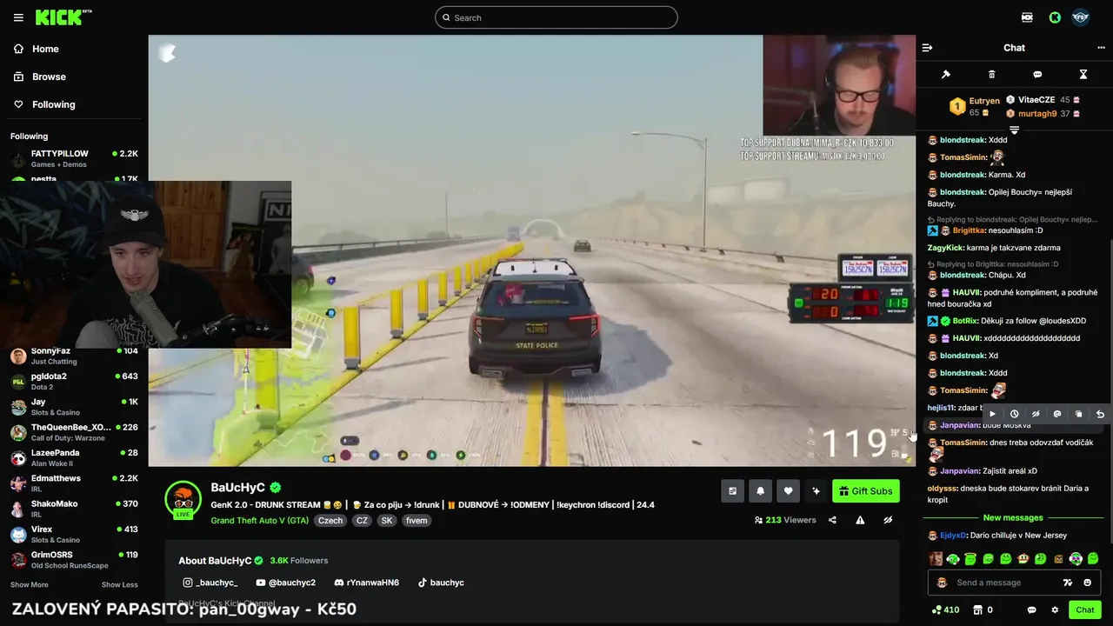Click the green circular icon in top bar
The width and height of the screenshot is (1113, 626).
coord(1055,17)
